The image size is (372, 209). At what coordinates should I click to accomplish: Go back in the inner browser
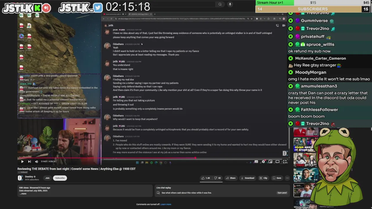[x=104, y=19]
